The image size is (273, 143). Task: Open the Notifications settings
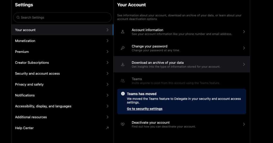(62, 95)
